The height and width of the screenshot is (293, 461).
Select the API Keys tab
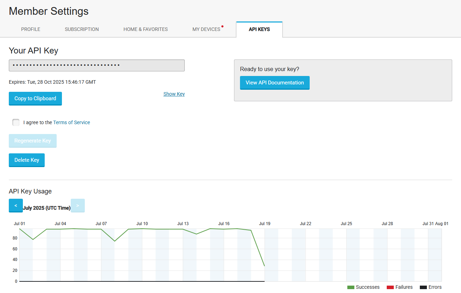[259, 29]
